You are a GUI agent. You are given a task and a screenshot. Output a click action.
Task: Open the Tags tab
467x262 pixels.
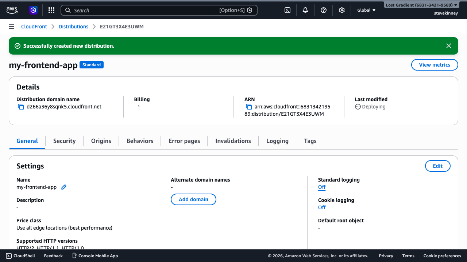pos(310,141)
